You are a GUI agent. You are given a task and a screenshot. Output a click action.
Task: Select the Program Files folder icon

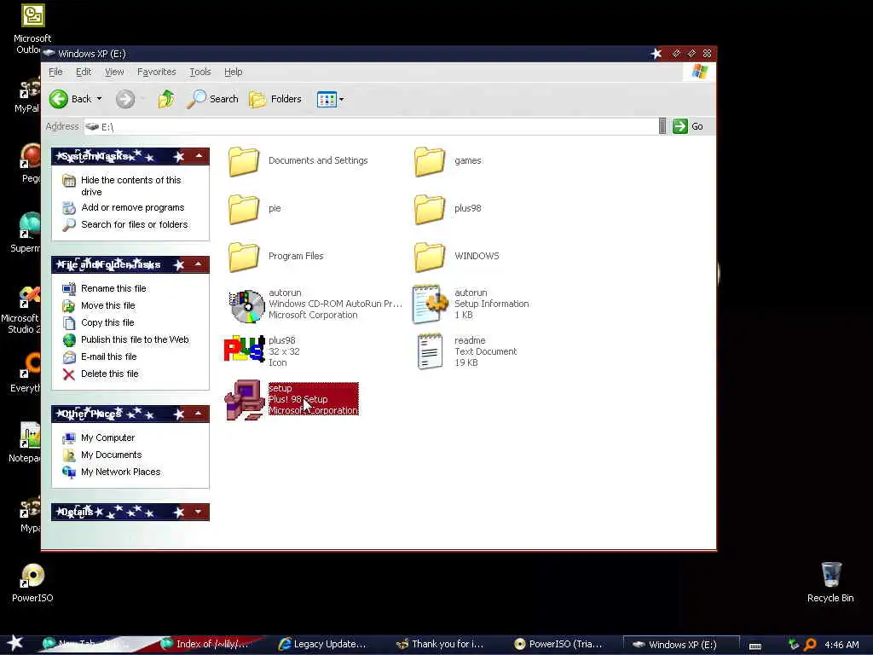click(244, 258)
